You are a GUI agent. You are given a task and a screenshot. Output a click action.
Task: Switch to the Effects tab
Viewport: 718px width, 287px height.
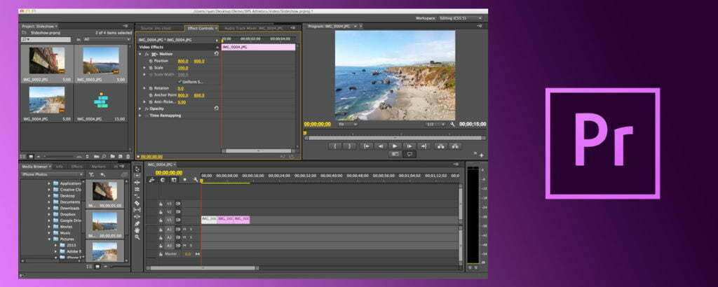pyautogui.click(x=76, y=167)
